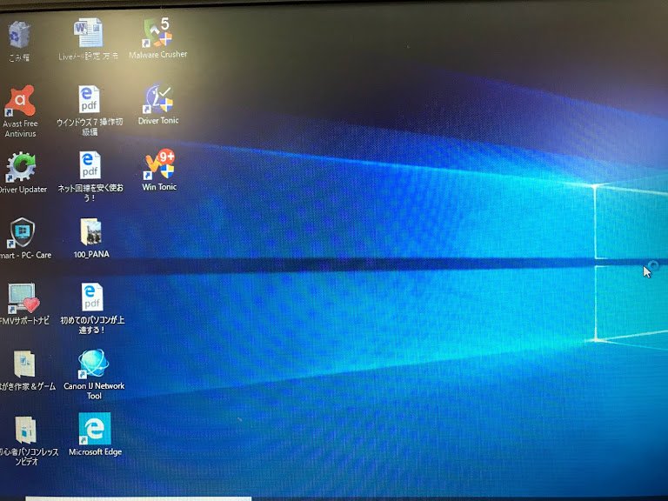
Task: Launch FMVサポートナビ shortcut
Action: [23, 298]
